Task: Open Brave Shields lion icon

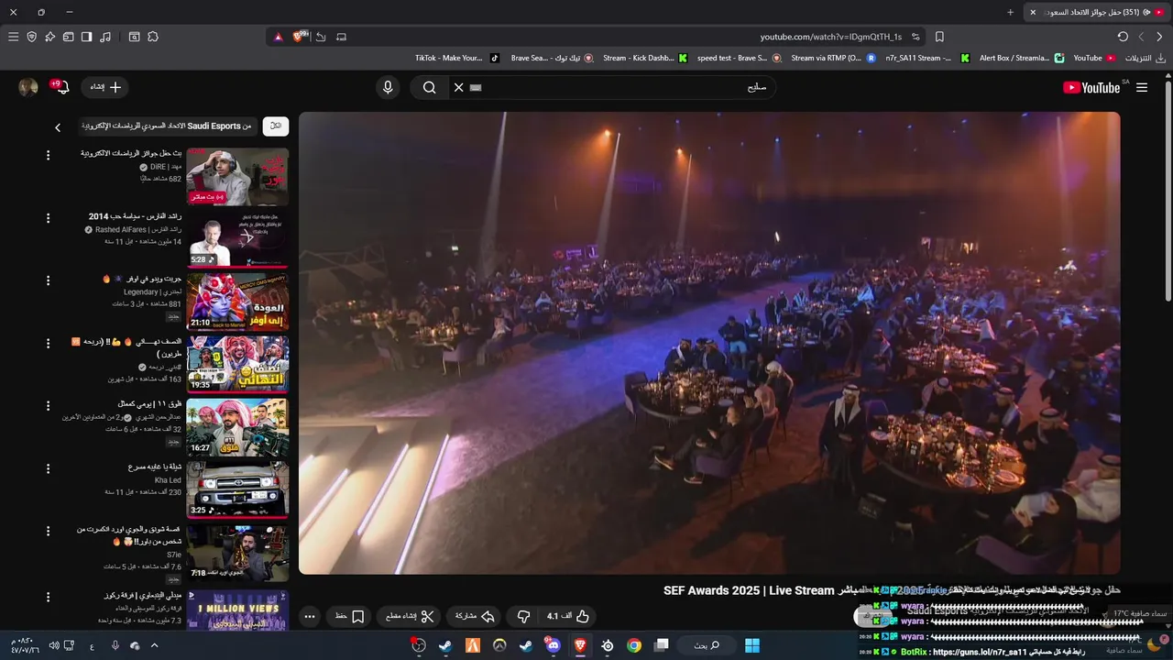Action: [298, 37]
